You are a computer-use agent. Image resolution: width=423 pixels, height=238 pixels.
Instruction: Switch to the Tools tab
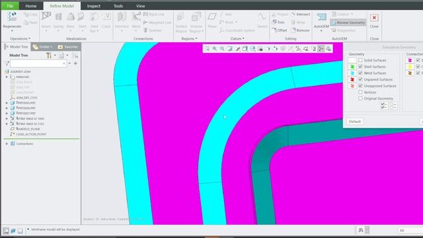coord(118,6)
